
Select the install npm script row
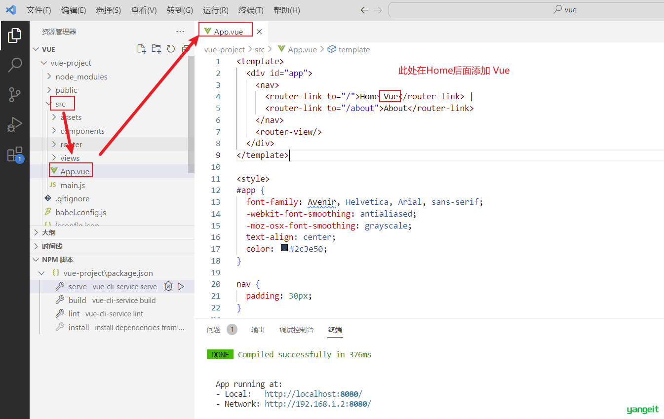pyautogui.click(x=112, y=327)
